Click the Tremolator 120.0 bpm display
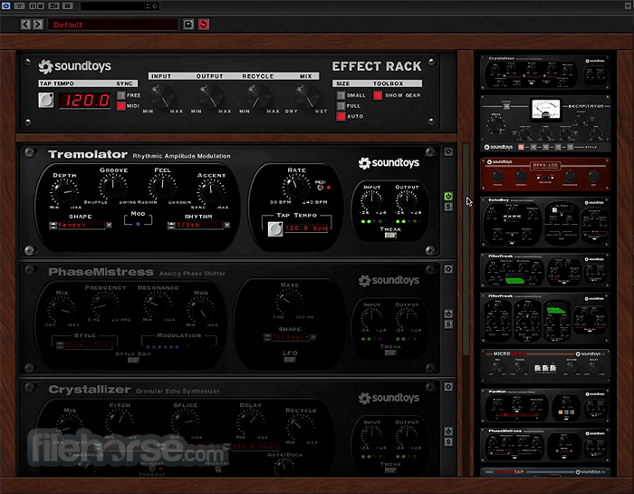Image resolution: width=634 pixels, height=494 pixels. [306, 228]
